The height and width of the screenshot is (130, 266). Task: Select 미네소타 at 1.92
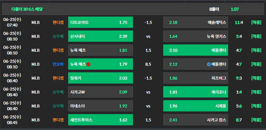(x=101, y=106)
